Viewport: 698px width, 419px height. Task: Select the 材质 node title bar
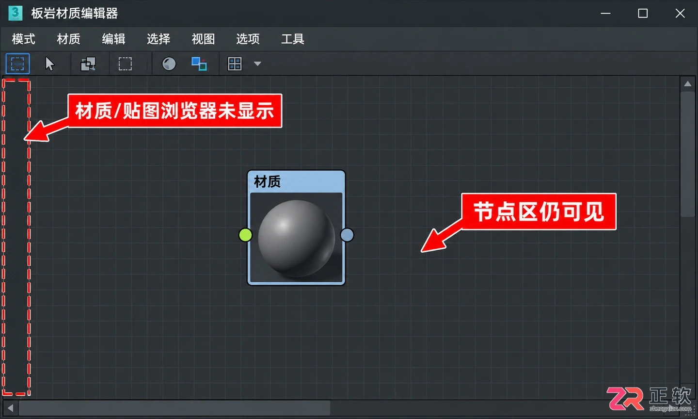(296, 181)
